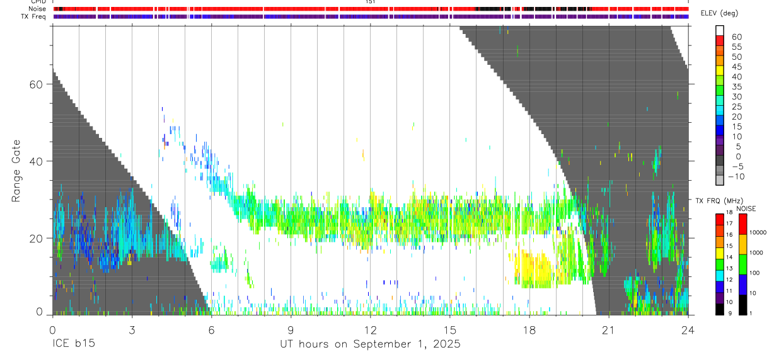Viewport: 774px width, 357px height.
Task: Click the black bottom swatch of TX FRQ color bar
Action: pos(719,309)
